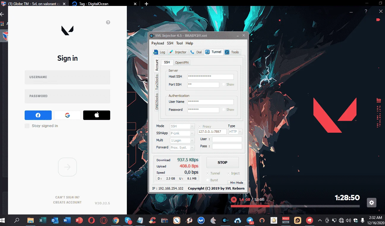Viewport: 385px width, 226px height.
Task: Open a new browser tab with plus button
Action: pyautogui.click(x=146, y=4)
